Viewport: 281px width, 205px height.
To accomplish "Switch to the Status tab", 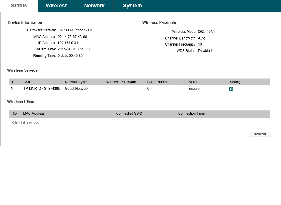I will coord(19,5).
